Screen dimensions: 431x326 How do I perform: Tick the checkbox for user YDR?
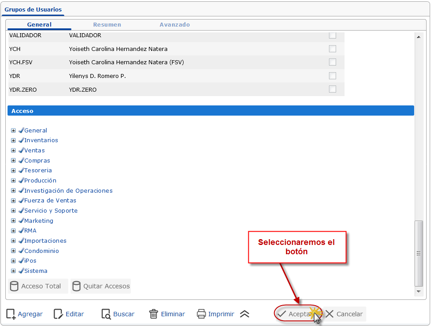(333, 76)
